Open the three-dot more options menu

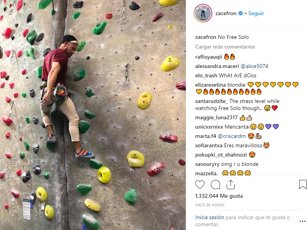pyautogui.click(x=302, y=221)
